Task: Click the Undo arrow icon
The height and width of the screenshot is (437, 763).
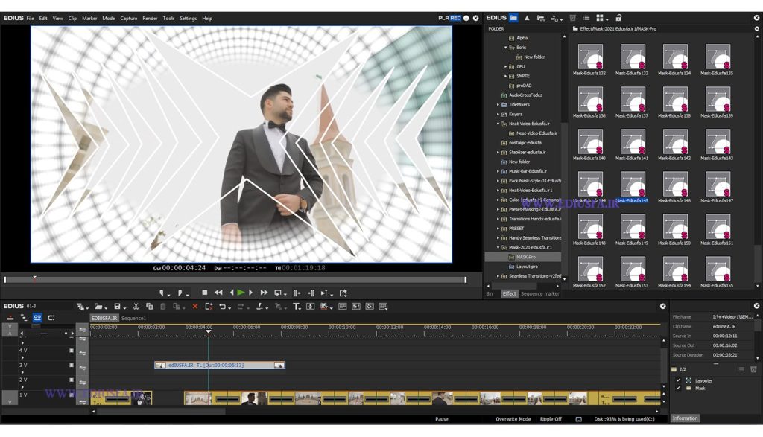Action: [x=222, y=306]
